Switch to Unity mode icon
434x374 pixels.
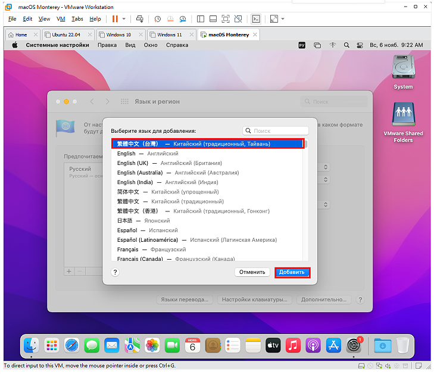click(238, 19)
